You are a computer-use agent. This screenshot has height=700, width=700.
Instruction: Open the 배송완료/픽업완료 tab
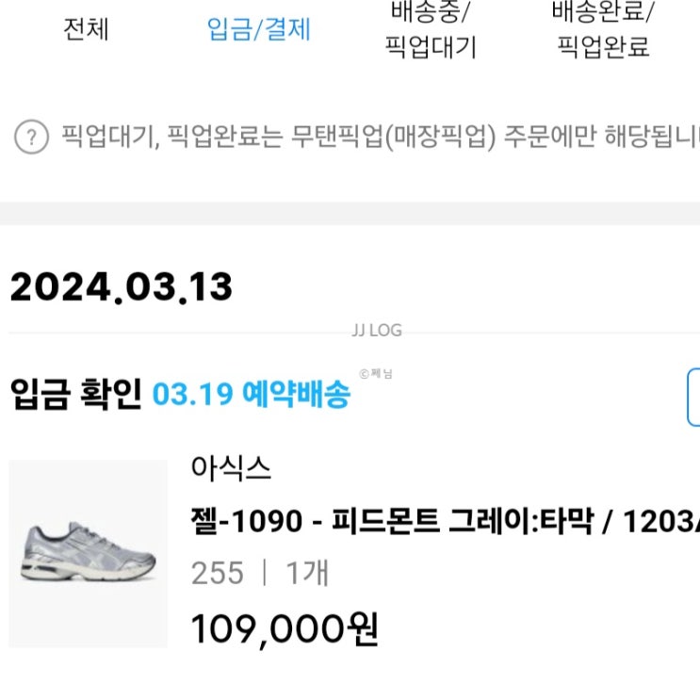(603, 29)
